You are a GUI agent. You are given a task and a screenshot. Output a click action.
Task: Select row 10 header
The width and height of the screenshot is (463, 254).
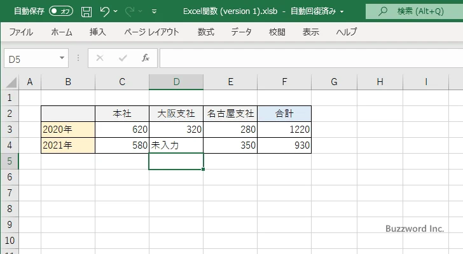[x=10, y=241]
